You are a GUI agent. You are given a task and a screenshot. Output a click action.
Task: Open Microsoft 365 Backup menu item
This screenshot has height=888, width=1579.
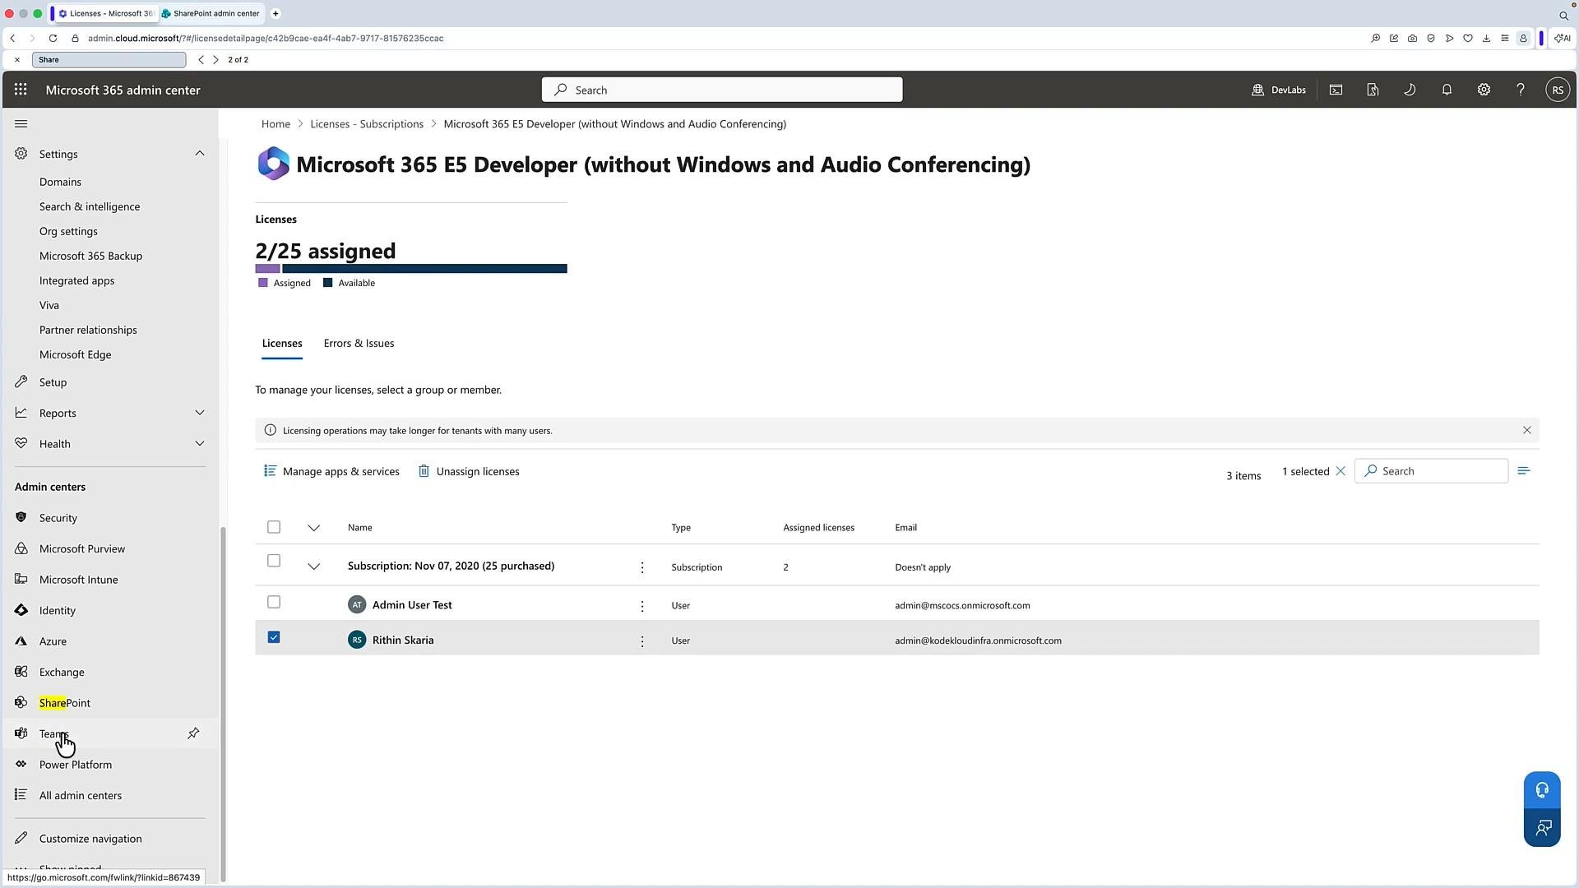90,256
